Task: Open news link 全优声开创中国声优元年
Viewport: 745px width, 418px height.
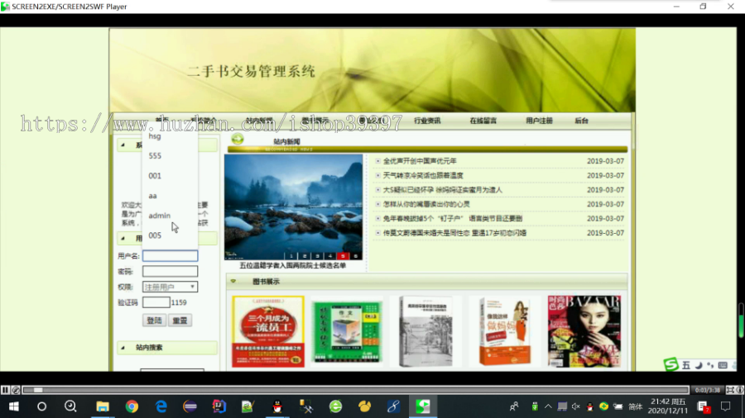Action: pyautogui.click(x=420, y=161)
